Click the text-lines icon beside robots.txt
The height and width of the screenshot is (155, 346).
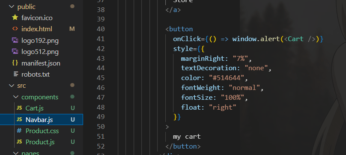(16, 74)
